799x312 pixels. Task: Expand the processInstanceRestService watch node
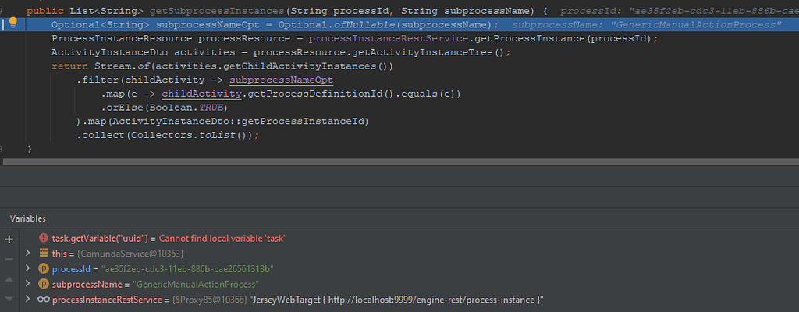[29, 300]
